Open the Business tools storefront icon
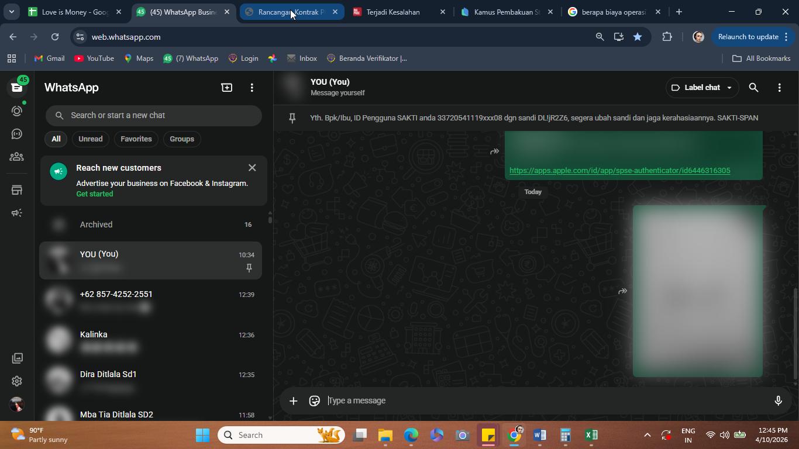Screen dimensions: 799x449 click(x=17, y=190)
